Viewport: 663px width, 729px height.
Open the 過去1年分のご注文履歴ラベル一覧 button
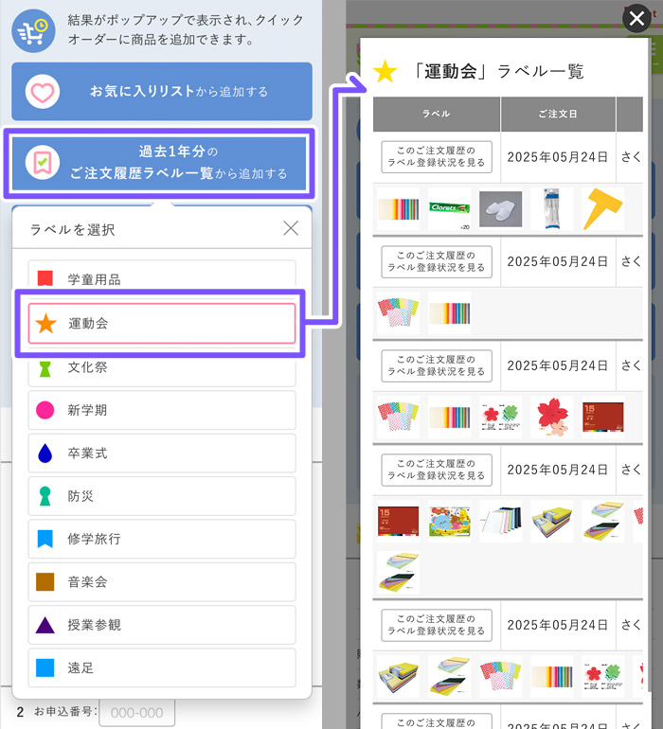[x=162, y=162]
